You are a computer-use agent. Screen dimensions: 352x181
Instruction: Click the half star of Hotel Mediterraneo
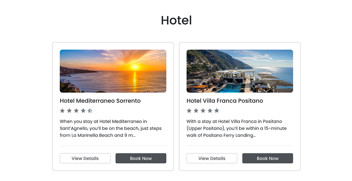point(90,110)
